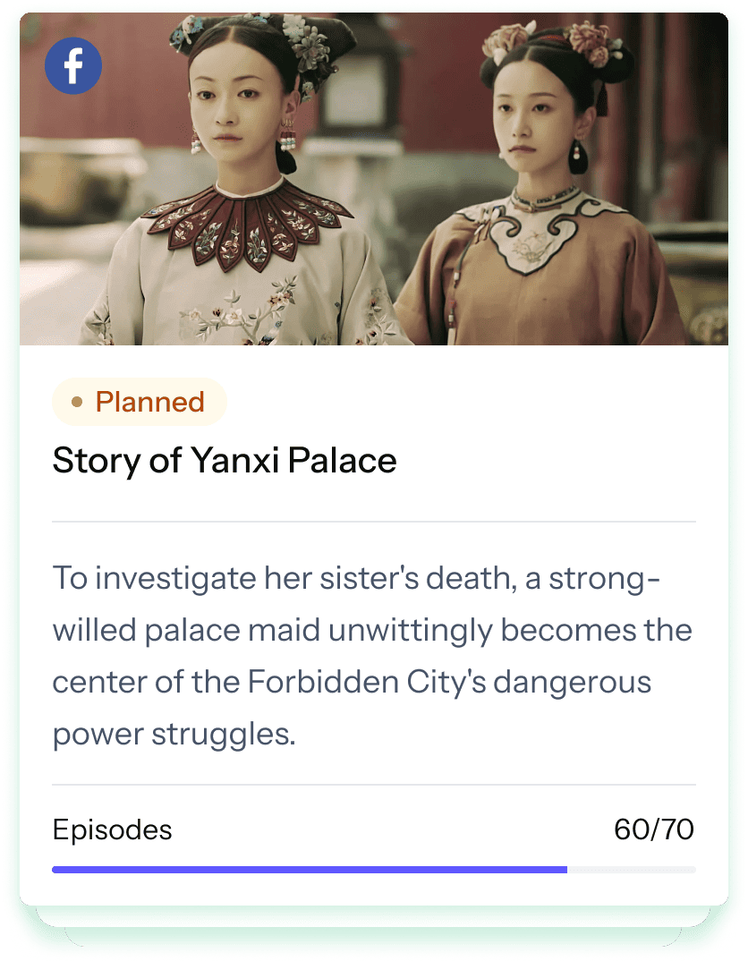The width and height of the screenshot is (748, 961).
Task: Open the Planned status badge
Action: coord(140,402)
